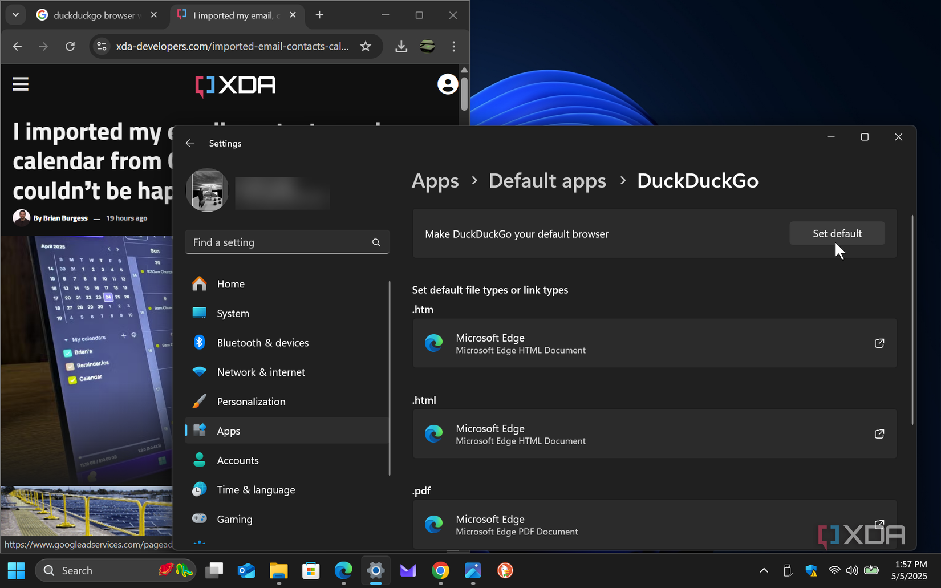The image size is (941, 588).
Task: Reload the XDA page in Chrome
Action: (70, 46)
